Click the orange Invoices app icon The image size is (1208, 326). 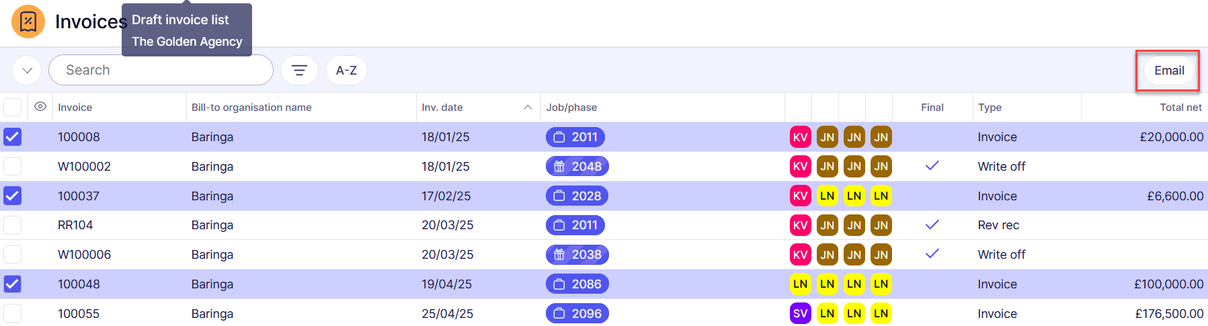[x=28, y=22]
